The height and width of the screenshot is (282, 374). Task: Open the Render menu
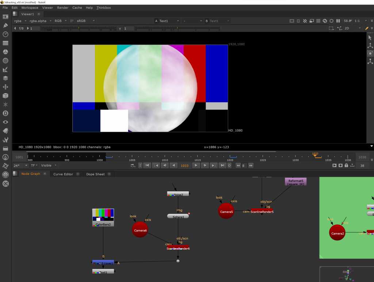pyautogui.click(x=63, y=8)
